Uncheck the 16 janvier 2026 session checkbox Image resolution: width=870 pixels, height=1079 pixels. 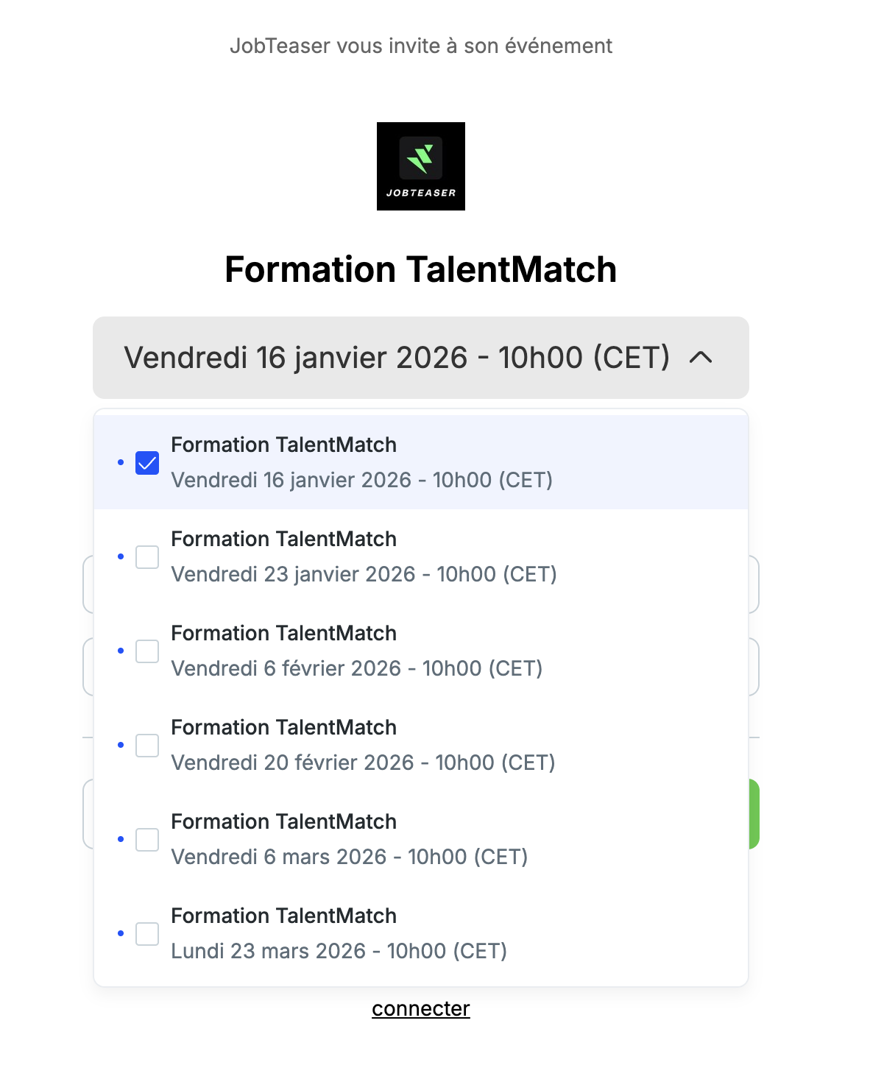click(x=147, y=463)
